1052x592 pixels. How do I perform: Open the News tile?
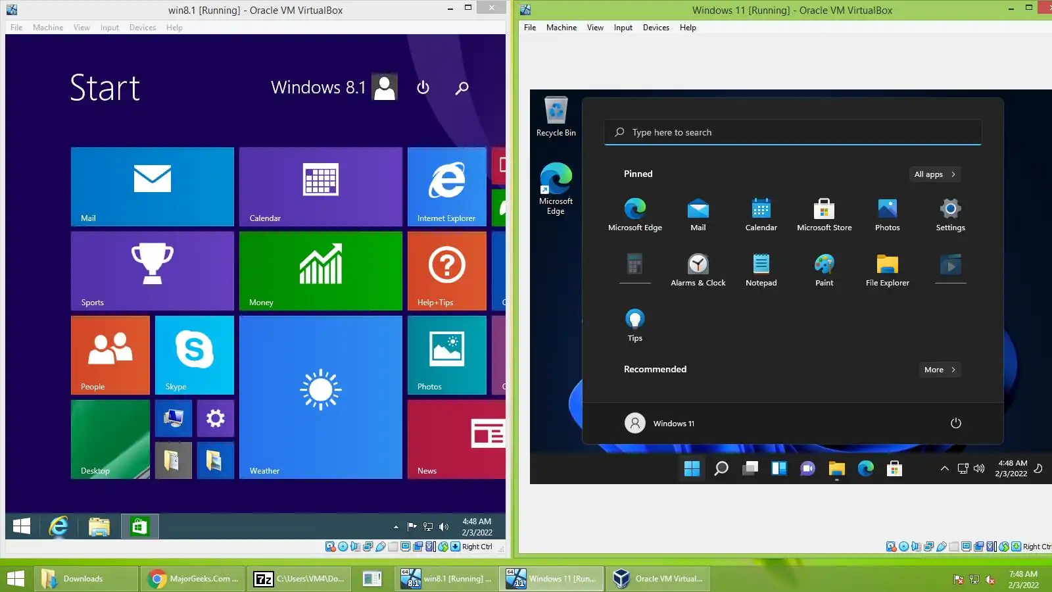[x=456, y=439]
